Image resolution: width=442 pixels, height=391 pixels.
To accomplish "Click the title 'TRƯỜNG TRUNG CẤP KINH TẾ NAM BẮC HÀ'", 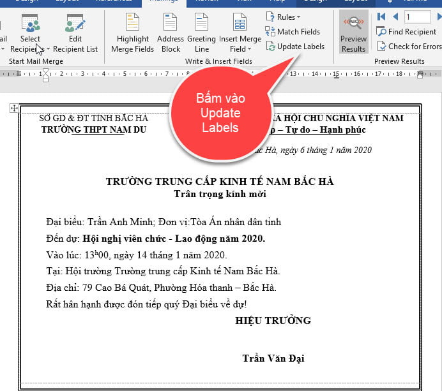I will tap(220, 182).
